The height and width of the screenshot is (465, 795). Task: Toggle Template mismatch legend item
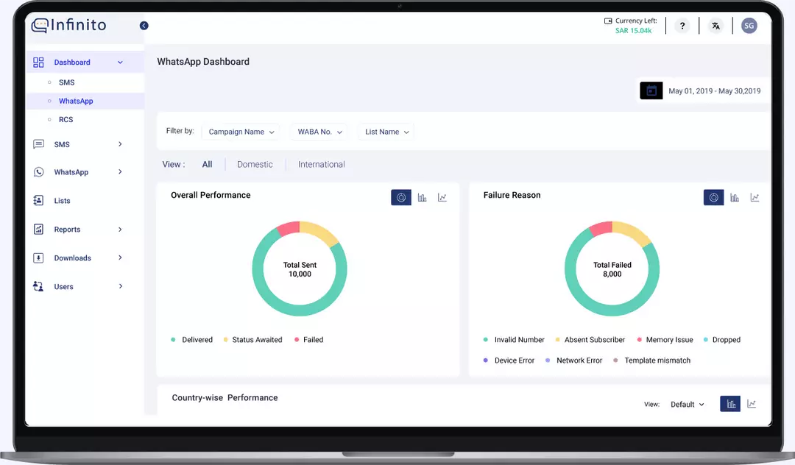(652, 361)
